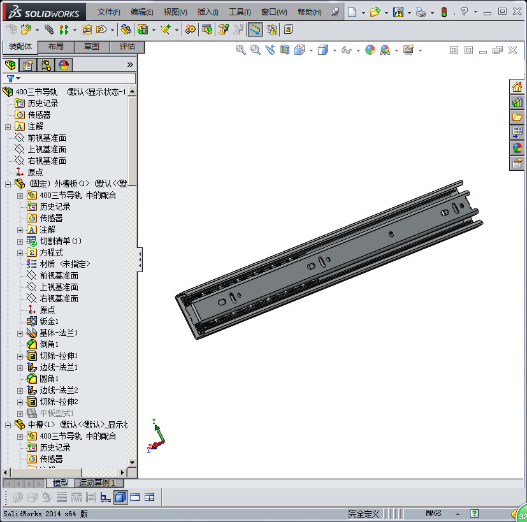The width and height of the screenshot is (527, 522).
Task: Open File Explorer folder icon in task pane
Action: point(517,117)
